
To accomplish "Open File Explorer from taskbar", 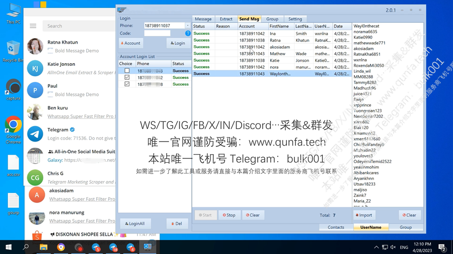I will [43, 247].
